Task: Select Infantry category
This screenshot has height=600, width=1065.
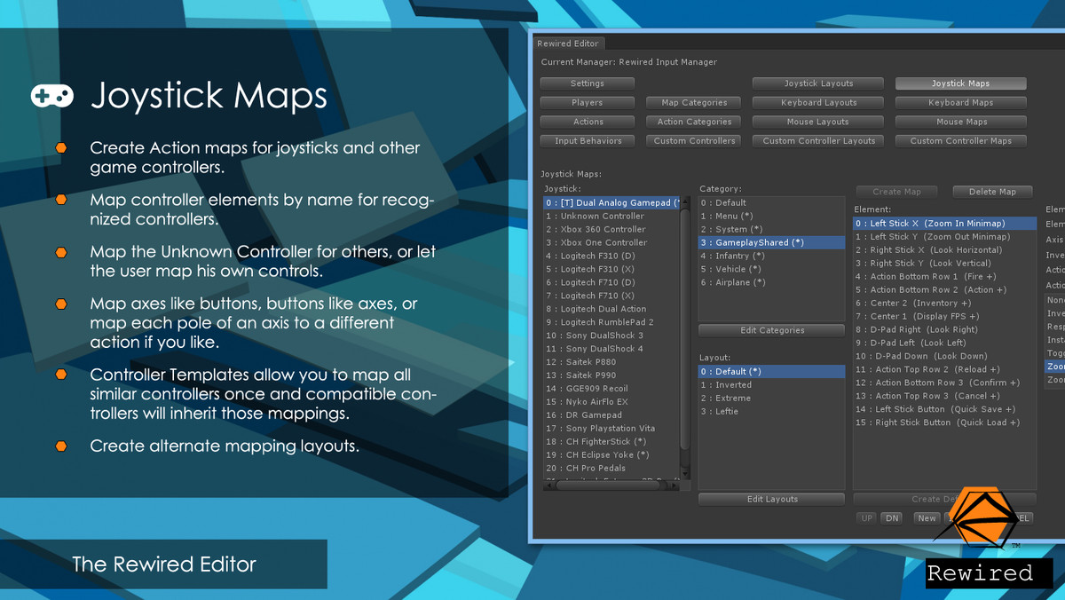Action: coord(771,257)
